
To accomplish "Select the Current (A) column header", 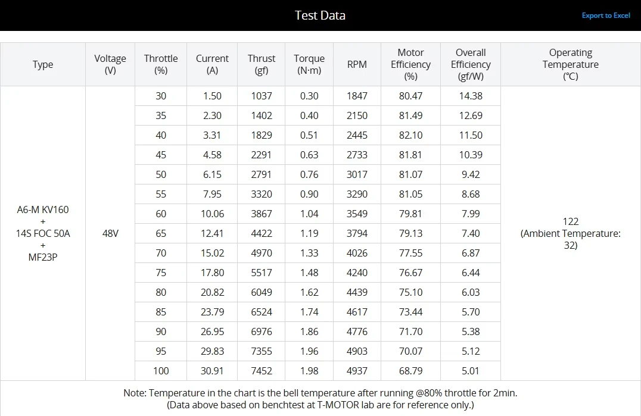I will click(x=212, y=64).
